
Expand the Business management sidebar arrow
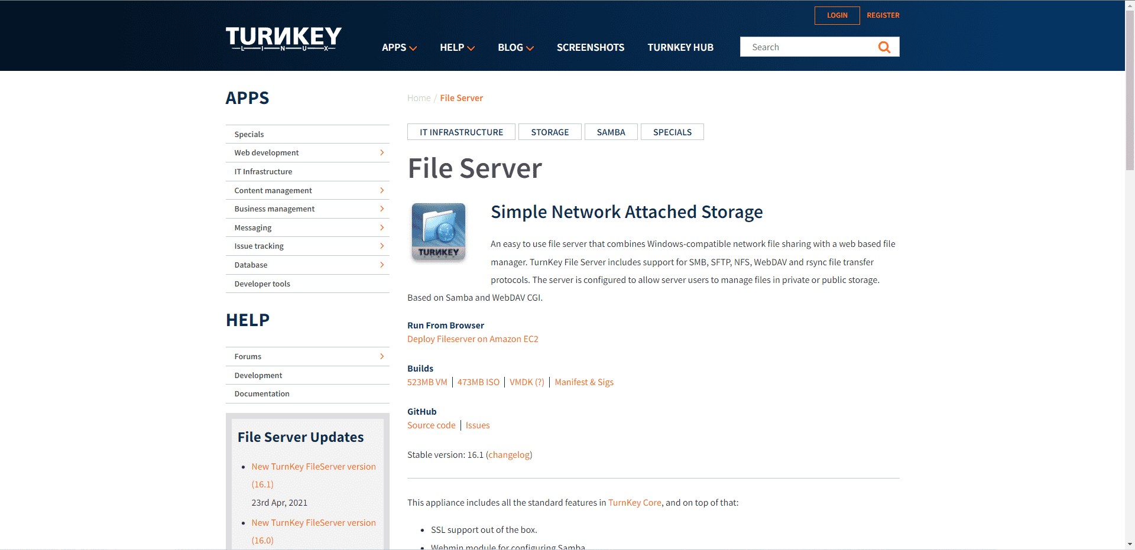point(382,209)
